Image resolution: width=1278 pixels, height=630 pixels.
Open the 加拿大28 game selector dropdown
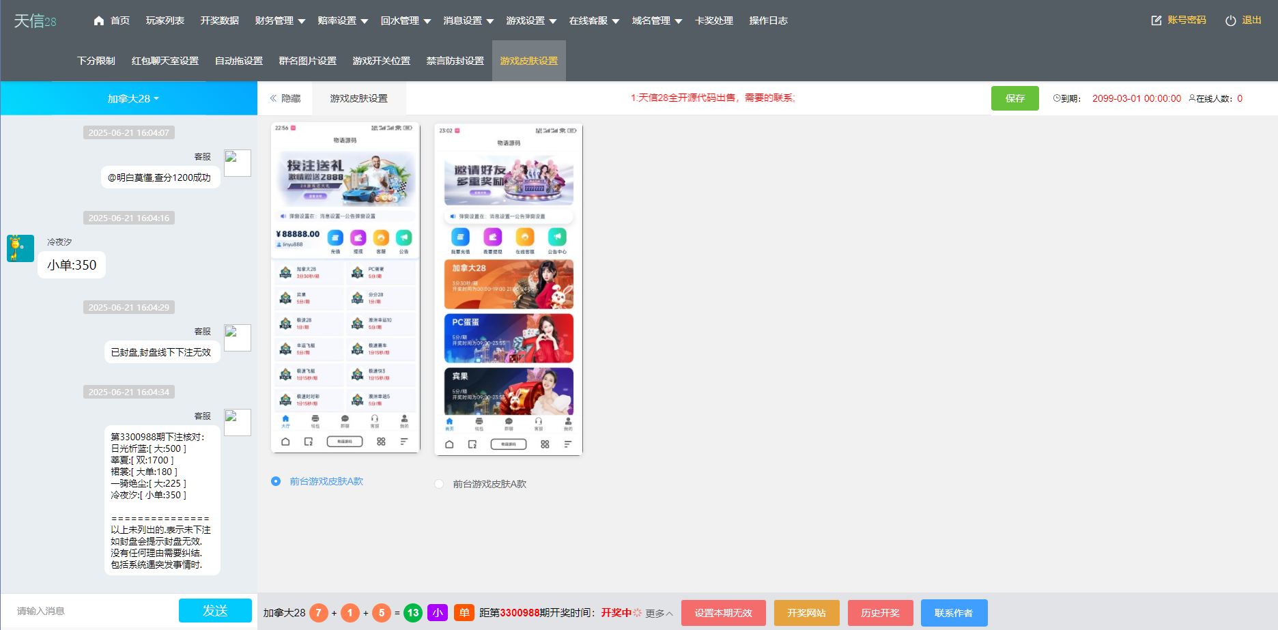pos(132,98)
